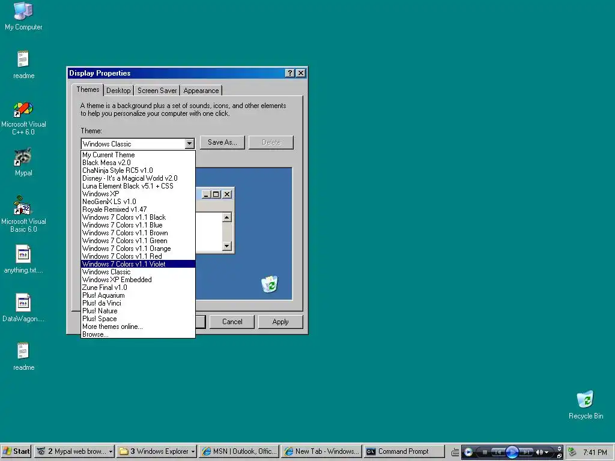Click restore window icon in media toolbar

point(559,456)
